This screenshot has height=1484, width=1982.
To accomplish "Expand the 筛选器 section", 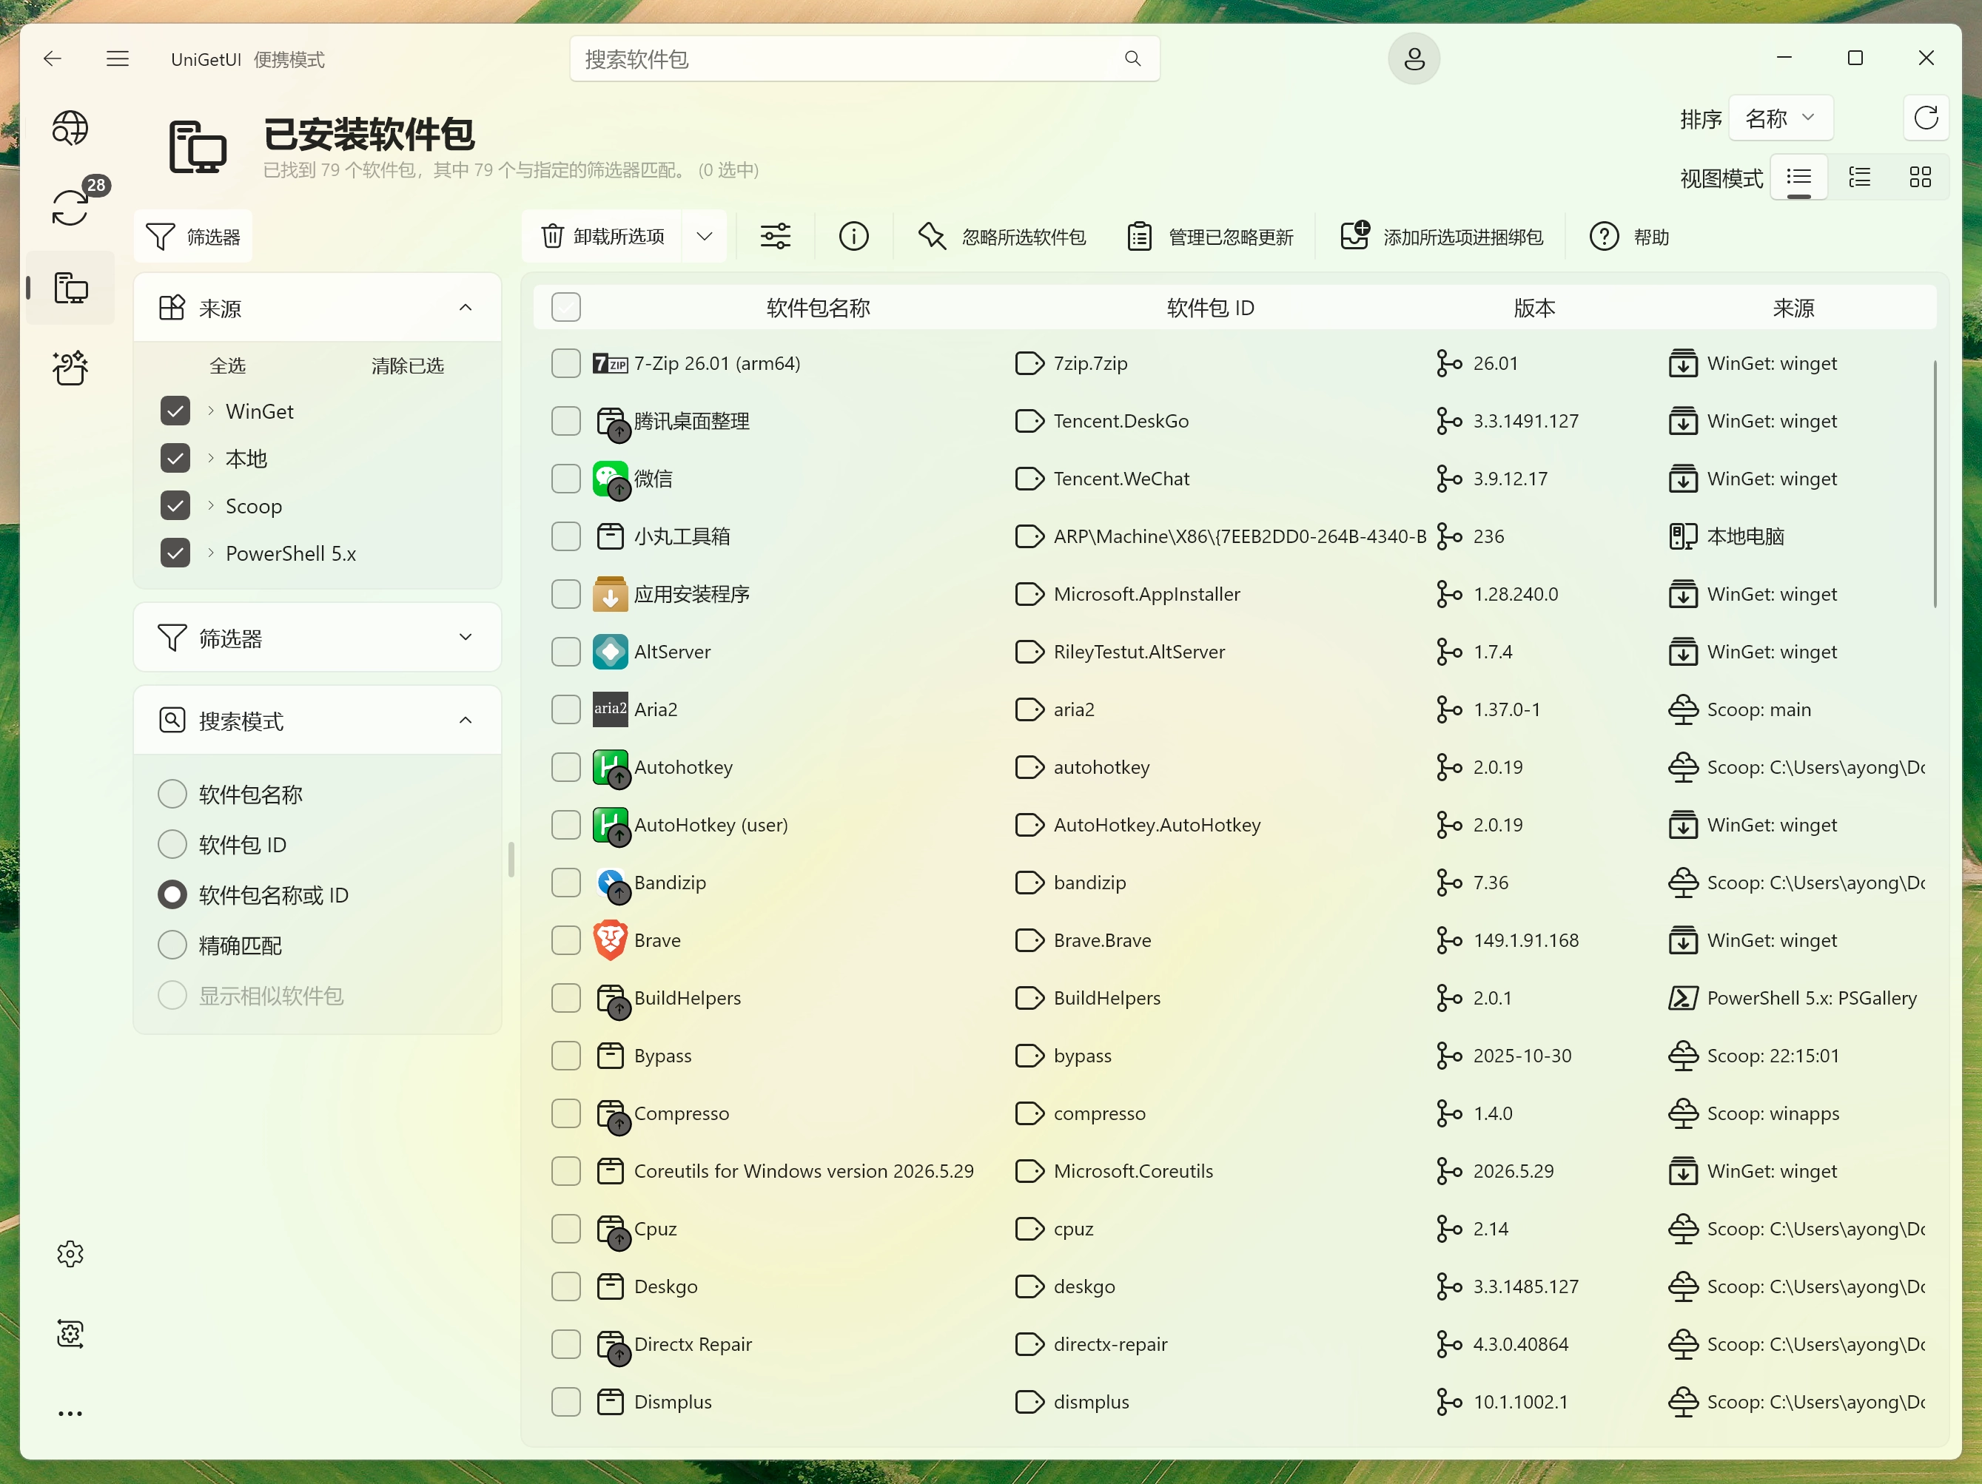I will click(465, 637).
